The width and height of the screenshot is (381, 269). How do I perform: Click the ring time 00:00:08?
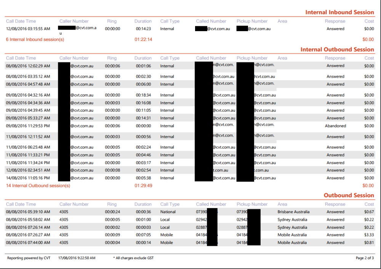(x=112, y=170)
